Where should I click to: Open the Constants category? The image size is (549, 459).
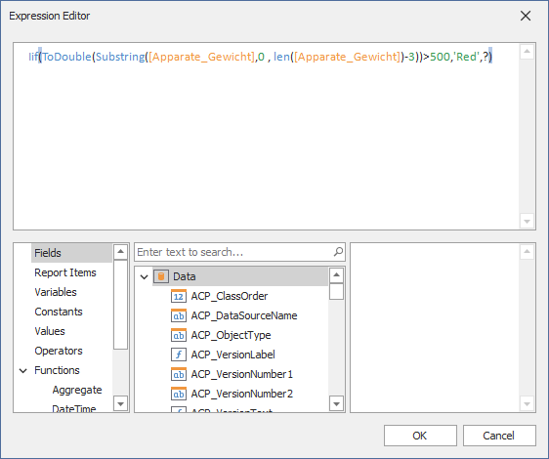click(59, 312)
